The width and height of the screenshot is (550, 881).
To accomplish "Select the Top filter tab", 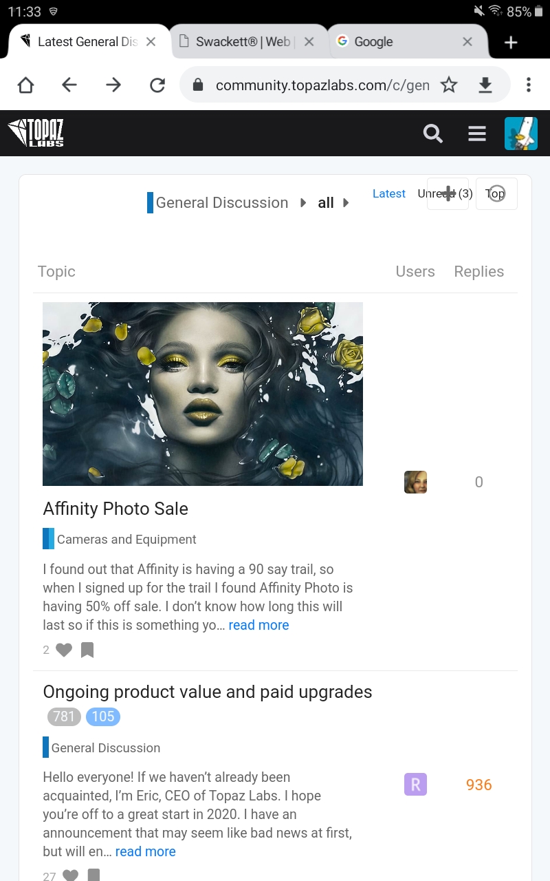I will (496, 193).
